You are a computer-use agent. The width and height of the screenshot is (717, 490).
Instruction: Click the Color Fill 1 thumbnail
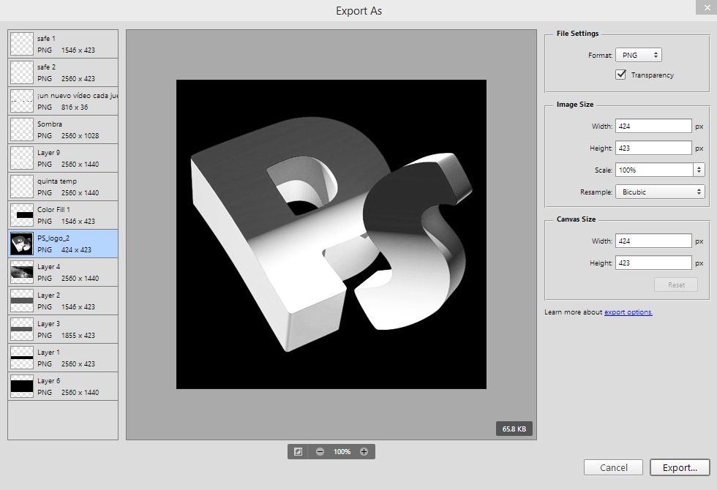pos(22,215)
